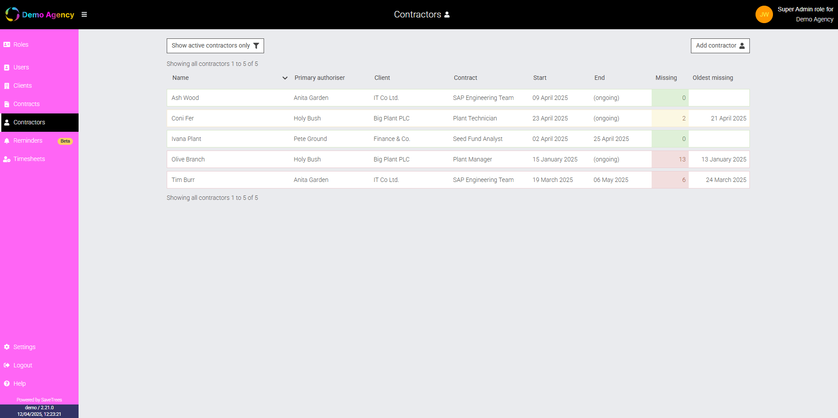Click the Contractors person icon in sidebar
The width and height of the screenshot is (838, 418).
7,122
